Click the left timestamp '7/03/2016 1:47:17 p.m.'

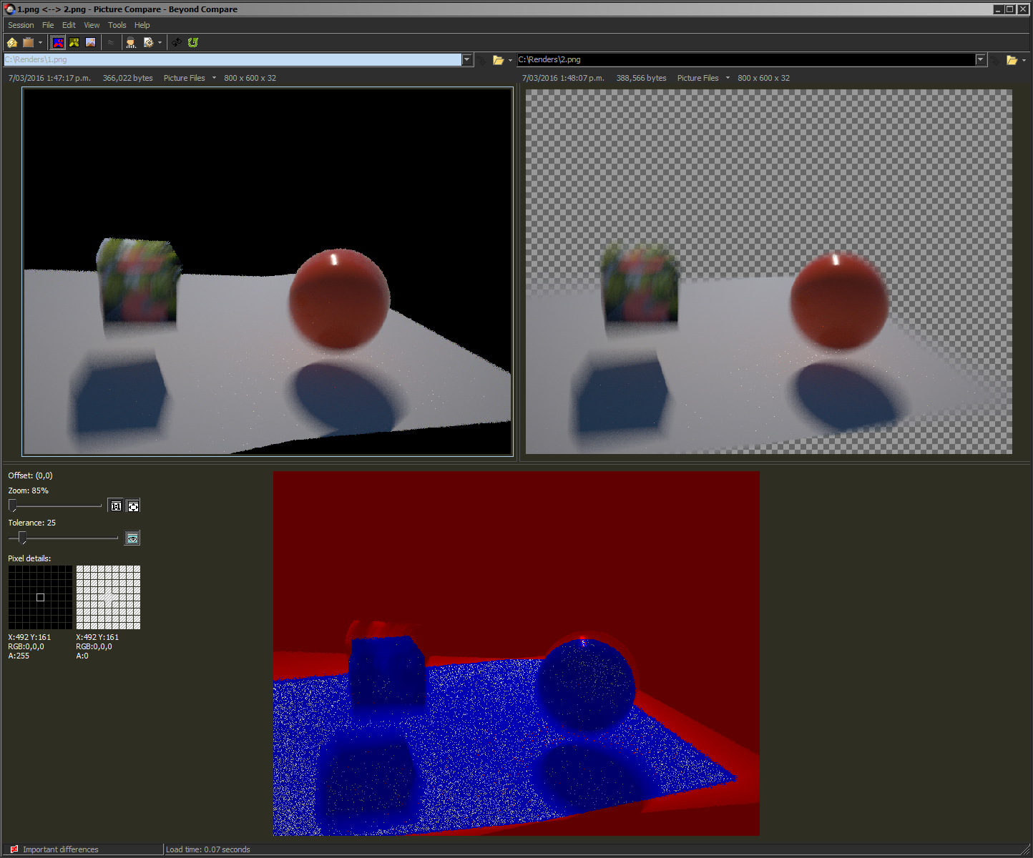point(49,78)
